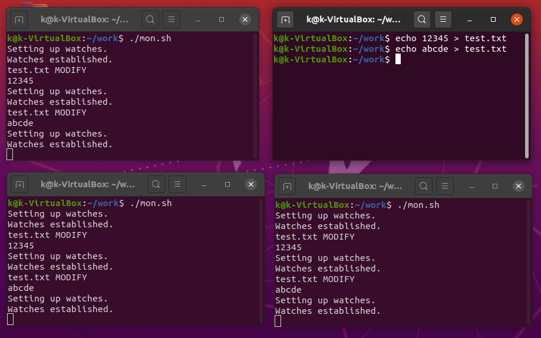Click search icon in top-left terminal
541x338 pixels.
pos(150,19)
